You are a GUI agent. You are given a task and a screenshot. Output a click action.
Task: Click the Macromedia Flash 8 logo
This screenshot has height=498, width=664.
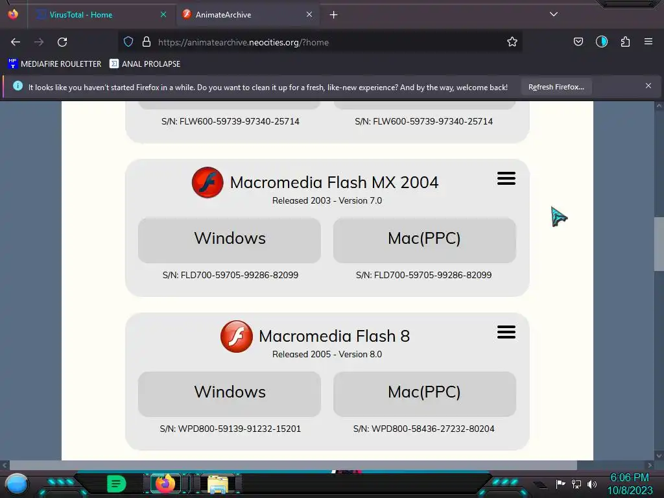tap(236, 337)
